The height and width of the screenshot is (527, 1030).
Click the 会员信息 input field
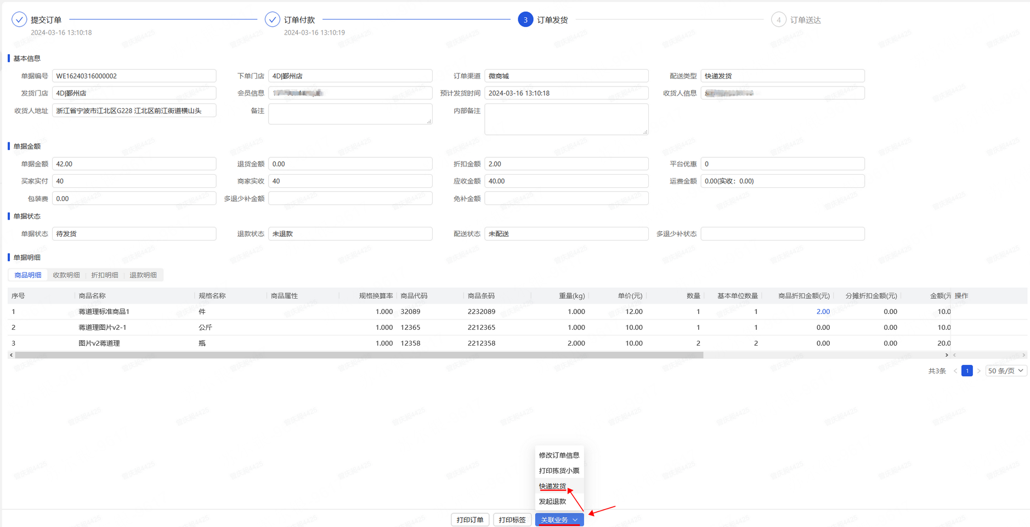(350, 93)
